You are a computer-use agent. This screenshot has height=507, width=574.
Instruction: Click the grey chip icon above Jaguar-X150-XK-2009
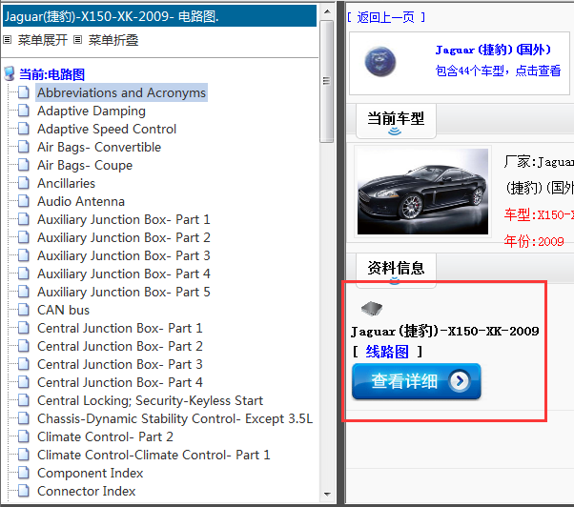(x=372, y=308)
